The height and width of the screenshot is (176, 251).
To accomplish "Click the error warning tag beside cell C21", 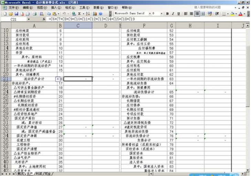I will coord(57,79).
